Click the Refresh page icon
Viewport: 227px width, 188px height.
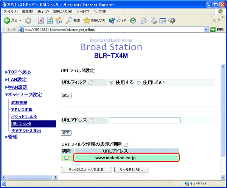coord(50,20)
